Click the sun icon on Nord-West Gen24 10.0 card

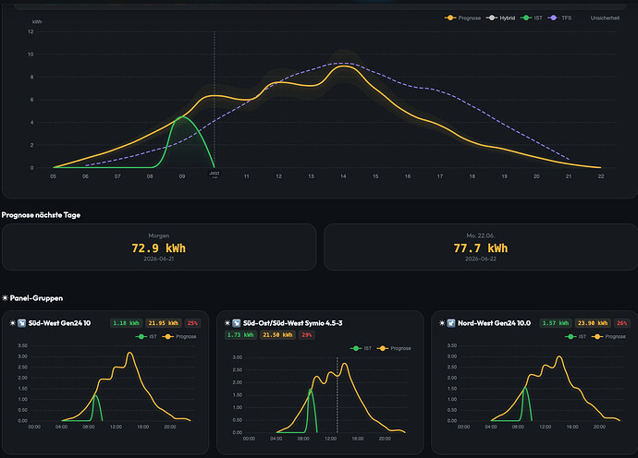pos(442,323)
